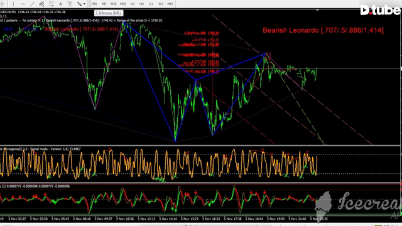Click the 5 Nov 08:10 time label
The image size is (402, 226).
point(82,219)
